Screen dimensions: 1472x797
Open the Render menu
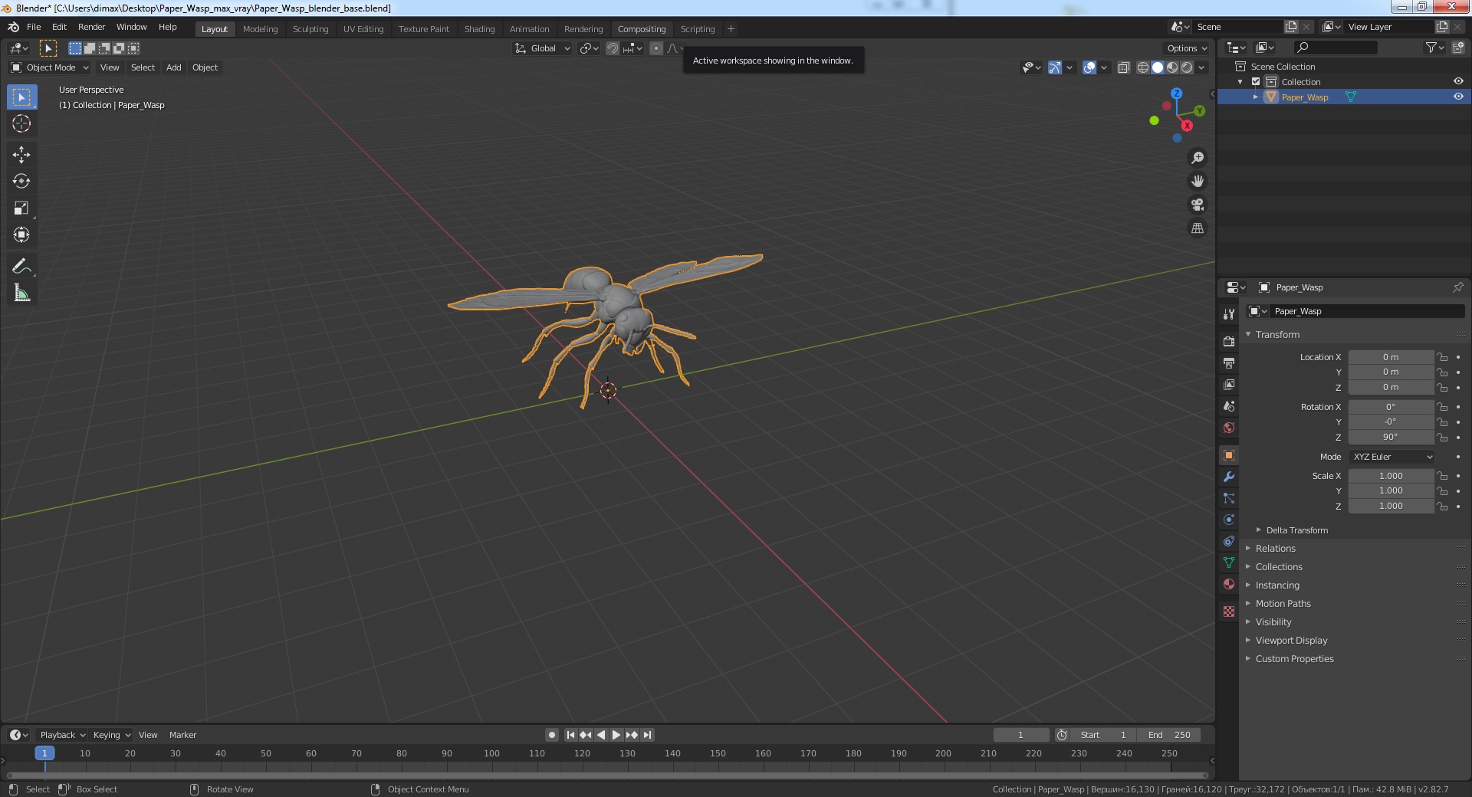click(x=92, y=27)
